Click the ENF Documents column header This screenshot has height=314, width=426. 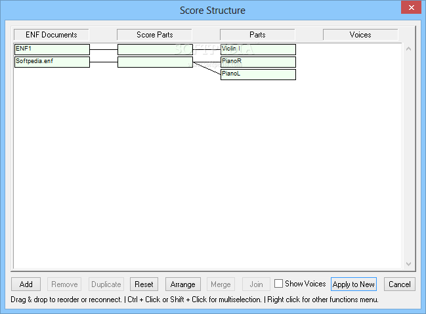pyautogui.click(x=51, y=35)
